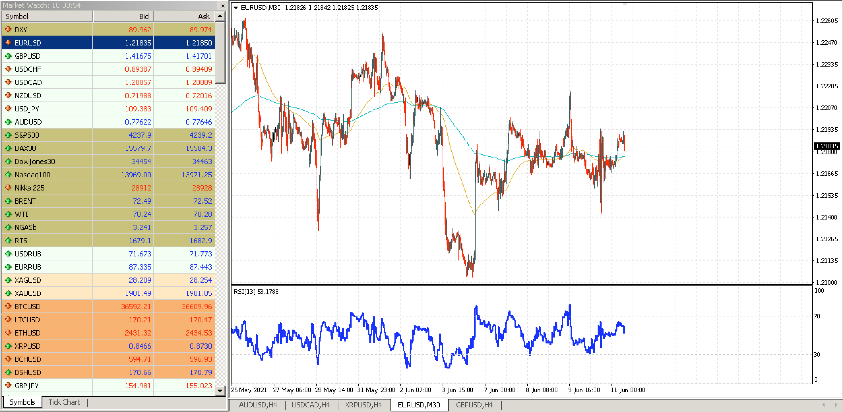
Task: Select the ETHUSD row in Market Watch
Action: [x=27, y=333]
